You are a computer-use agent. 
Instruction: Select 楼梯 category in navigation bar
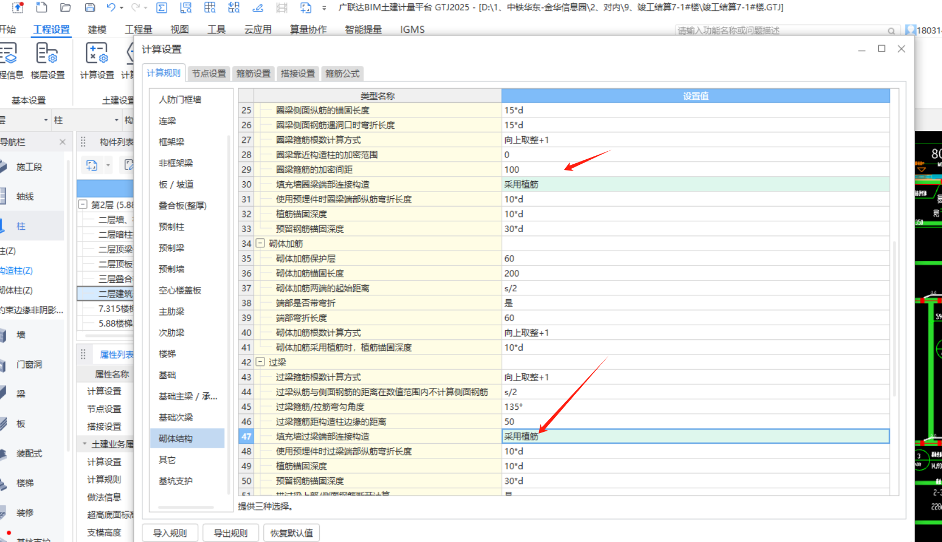point(25,483)
